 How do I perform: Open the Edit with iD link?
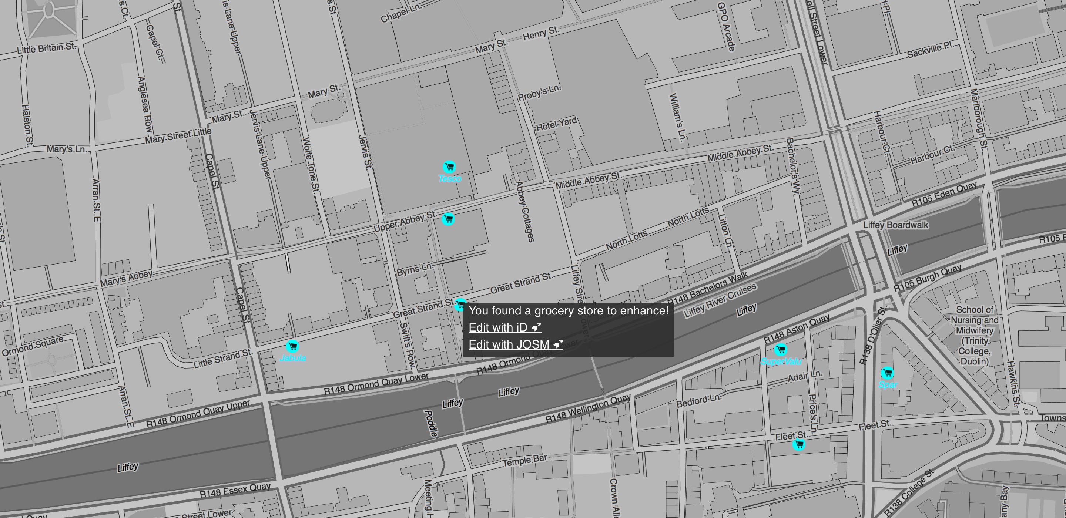tap(498, 328)
